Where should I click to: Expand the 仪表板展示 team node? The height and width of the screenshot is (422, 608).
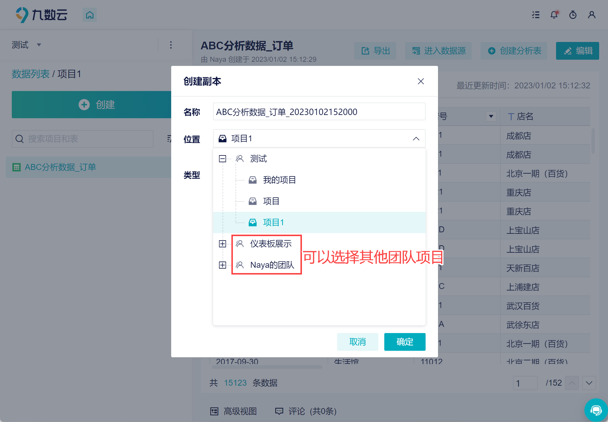click(x=223, y=244)
